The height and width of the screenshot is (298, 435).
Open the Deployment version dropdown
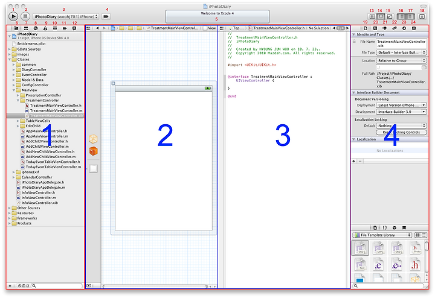coord(401,105)
